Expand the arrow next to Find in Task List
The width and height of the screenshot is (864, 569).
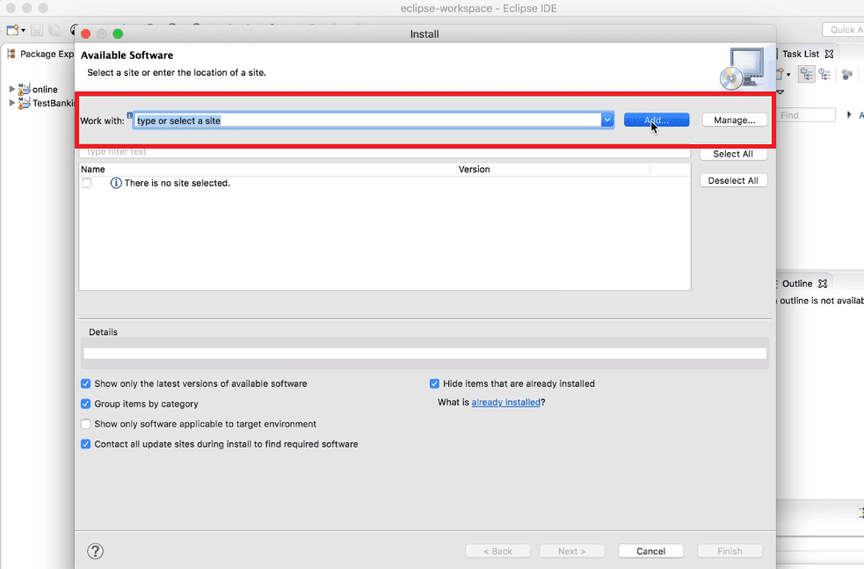[849, 114]
